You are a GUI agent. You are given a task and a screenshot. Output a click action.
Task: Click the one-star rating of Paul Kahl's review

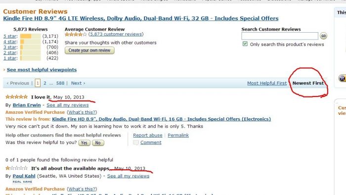(x=16, y=168)
